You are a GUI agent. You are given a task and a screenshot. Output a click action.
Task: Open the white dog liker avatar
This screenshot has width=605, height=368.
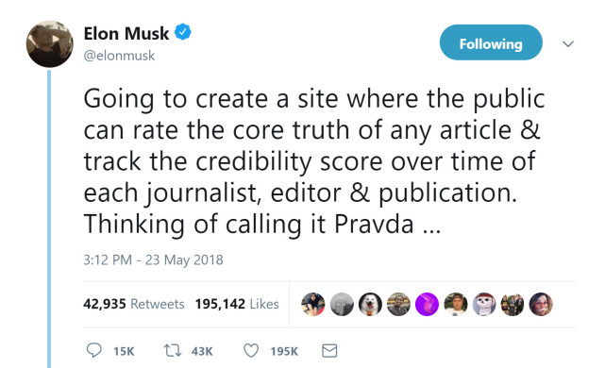click(x=370, y=304)
